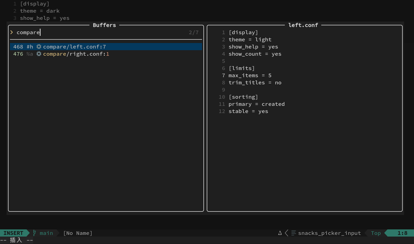Click the 'Top' scroll position indicator
This screenshot has height=244, width=414.
click(x=376, y=233)
